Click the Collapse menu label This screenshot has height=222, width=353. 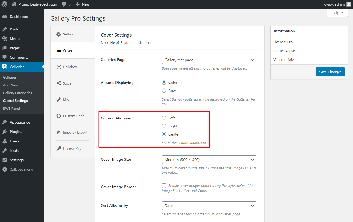[21, 169]
